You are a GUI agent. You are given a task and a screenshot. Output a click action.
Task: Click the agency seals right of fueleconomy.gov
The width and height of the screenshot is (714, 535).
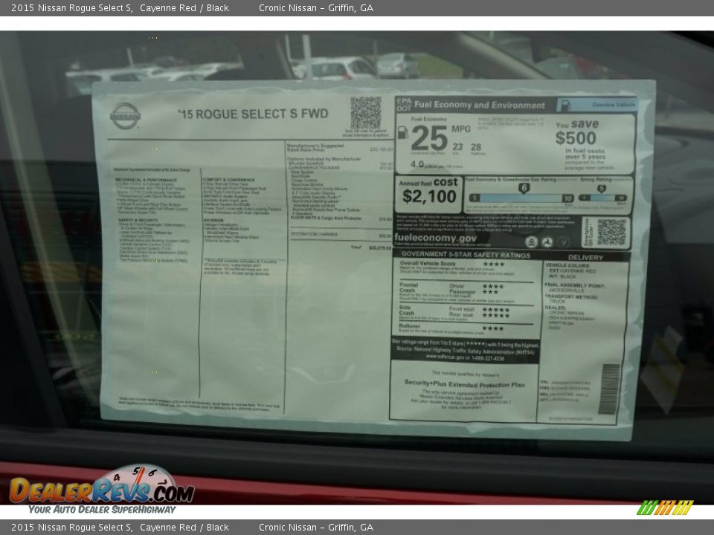pos(547,241)
